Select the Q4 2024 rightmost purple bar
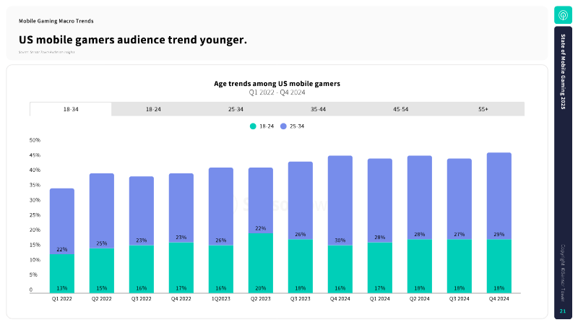The image size is (578, 325). 499,196
